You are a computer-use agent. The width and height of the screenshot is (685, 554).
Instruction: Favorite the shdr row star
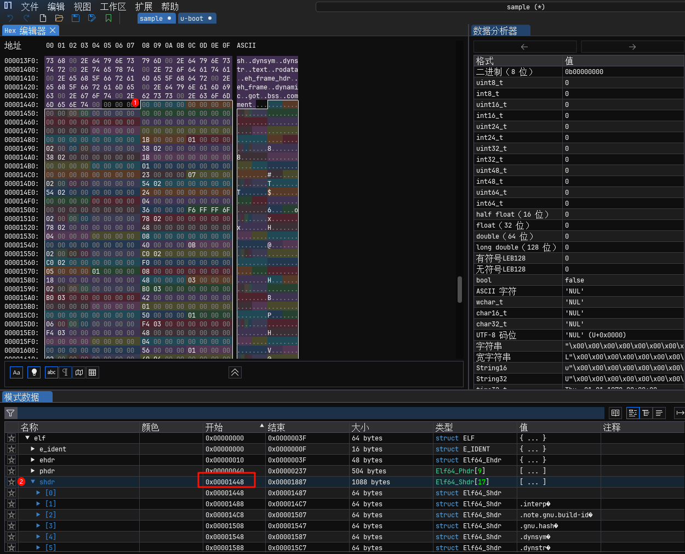(11, 482)
